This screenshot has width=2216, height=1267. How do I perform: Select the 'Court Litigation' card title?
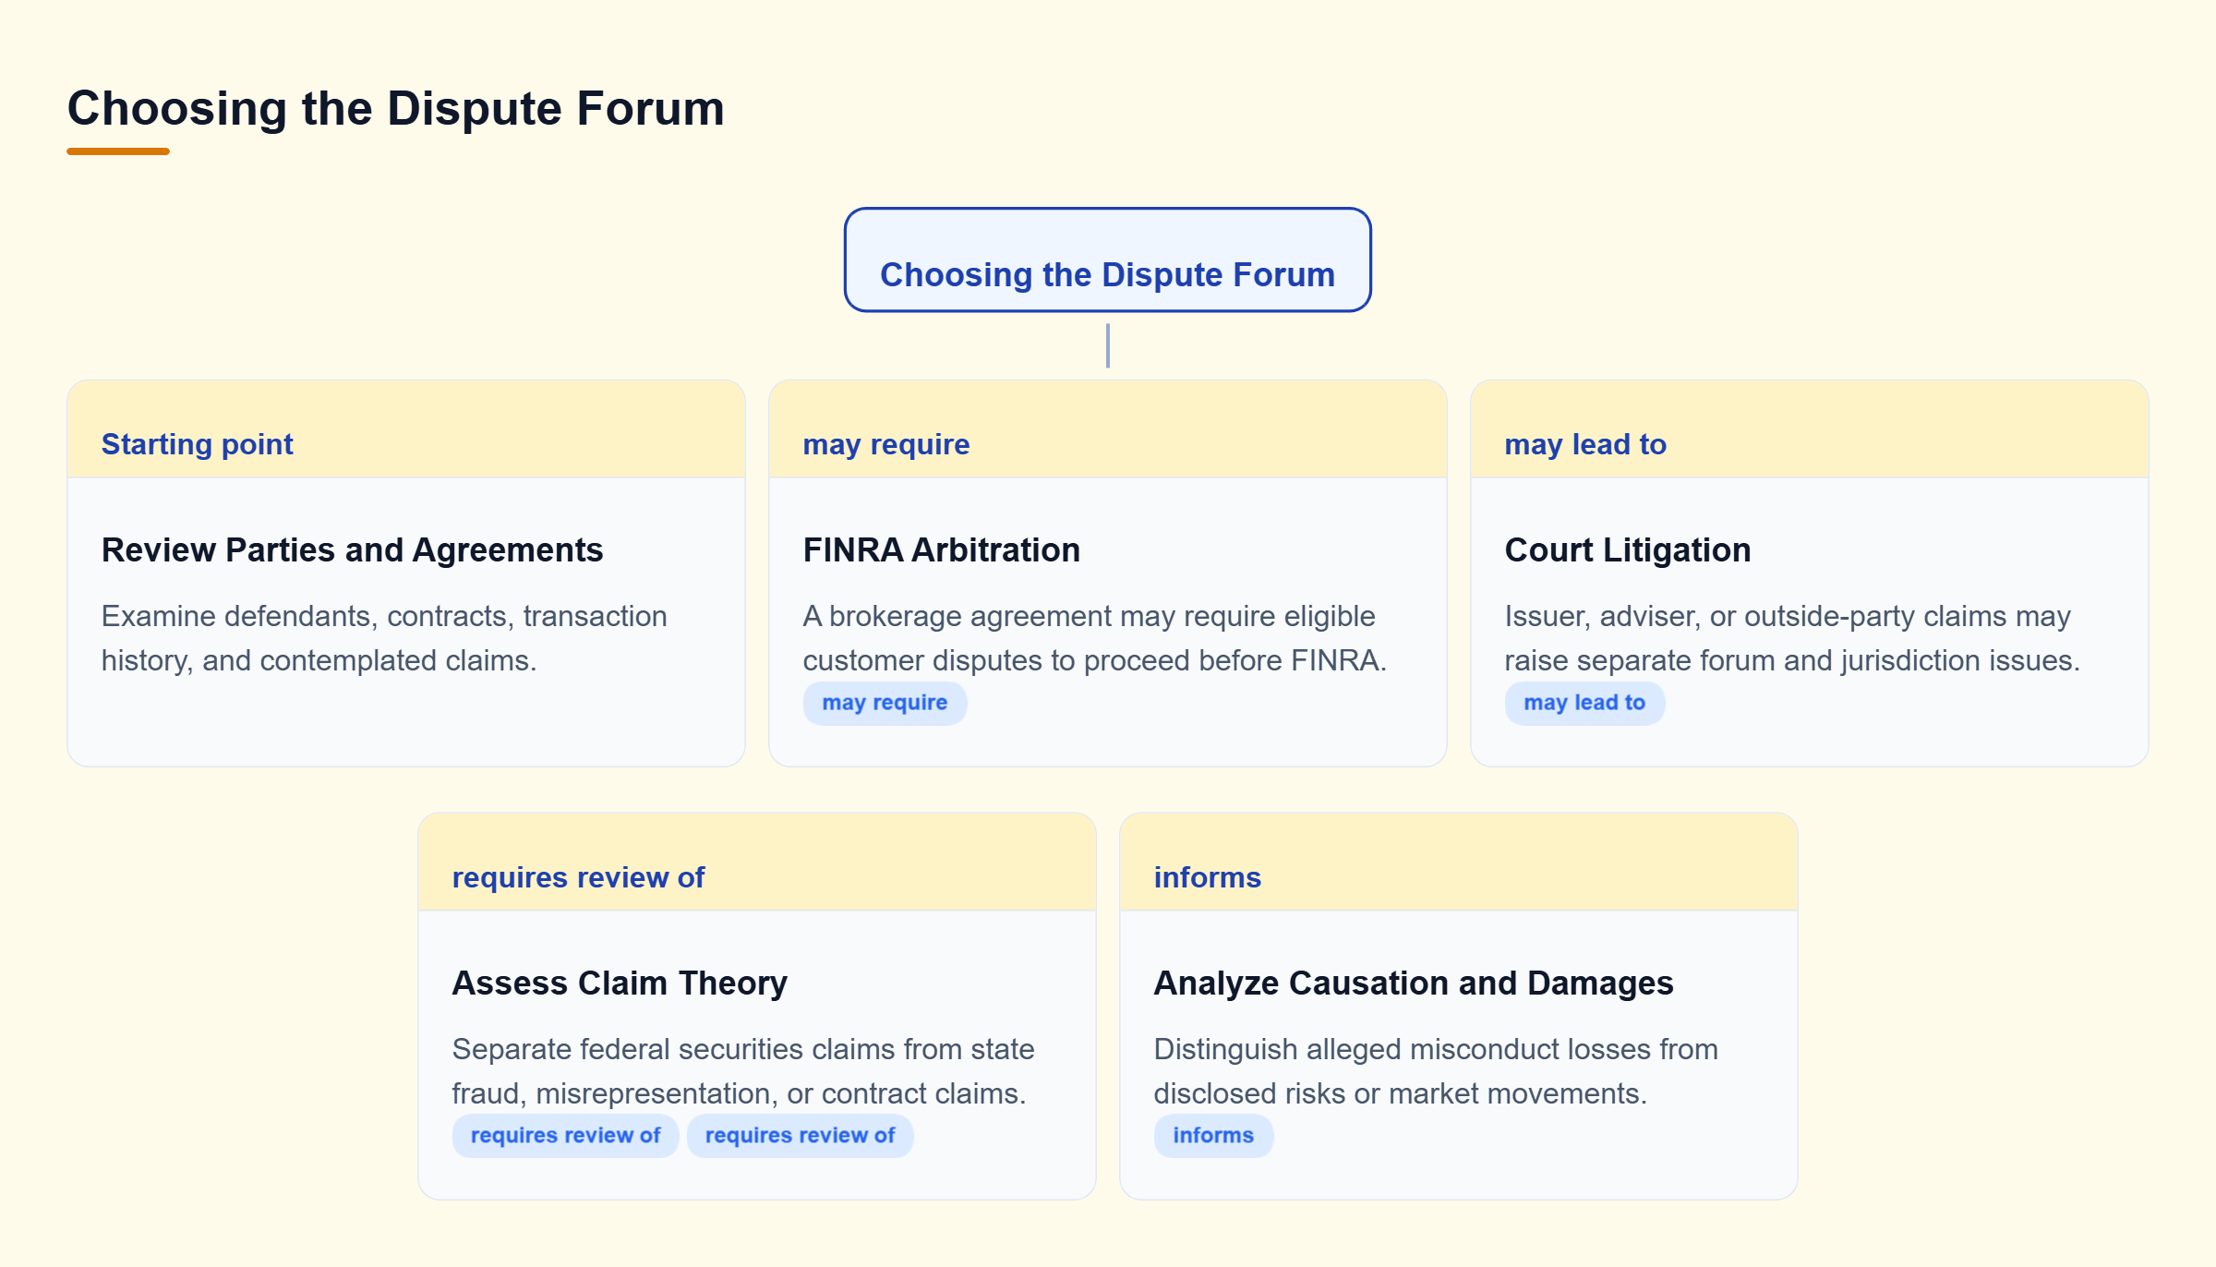(1627, 549)
